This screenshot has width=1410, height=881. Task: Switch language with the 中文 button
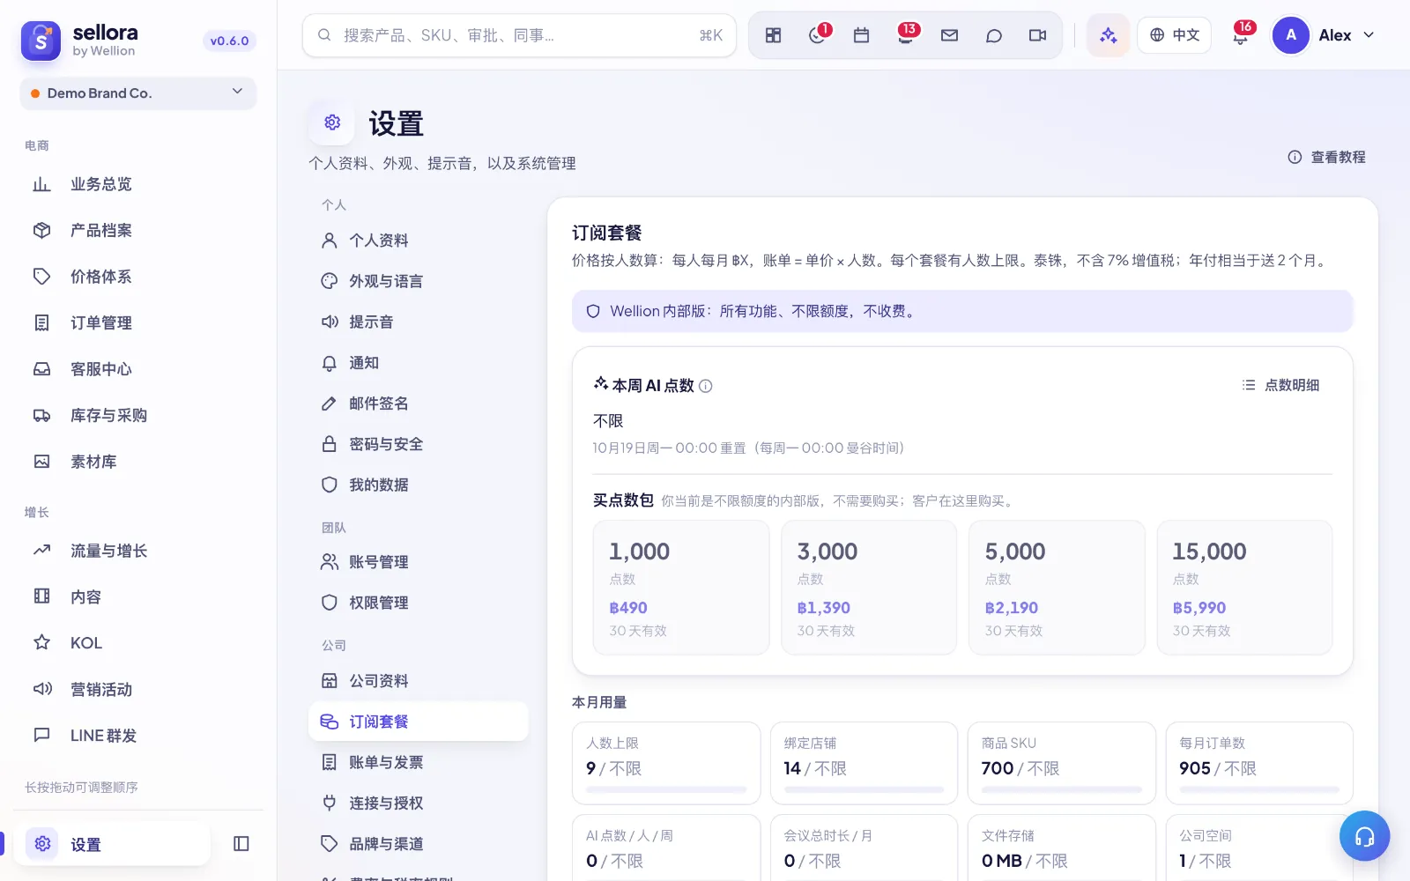coord(1175,35)
